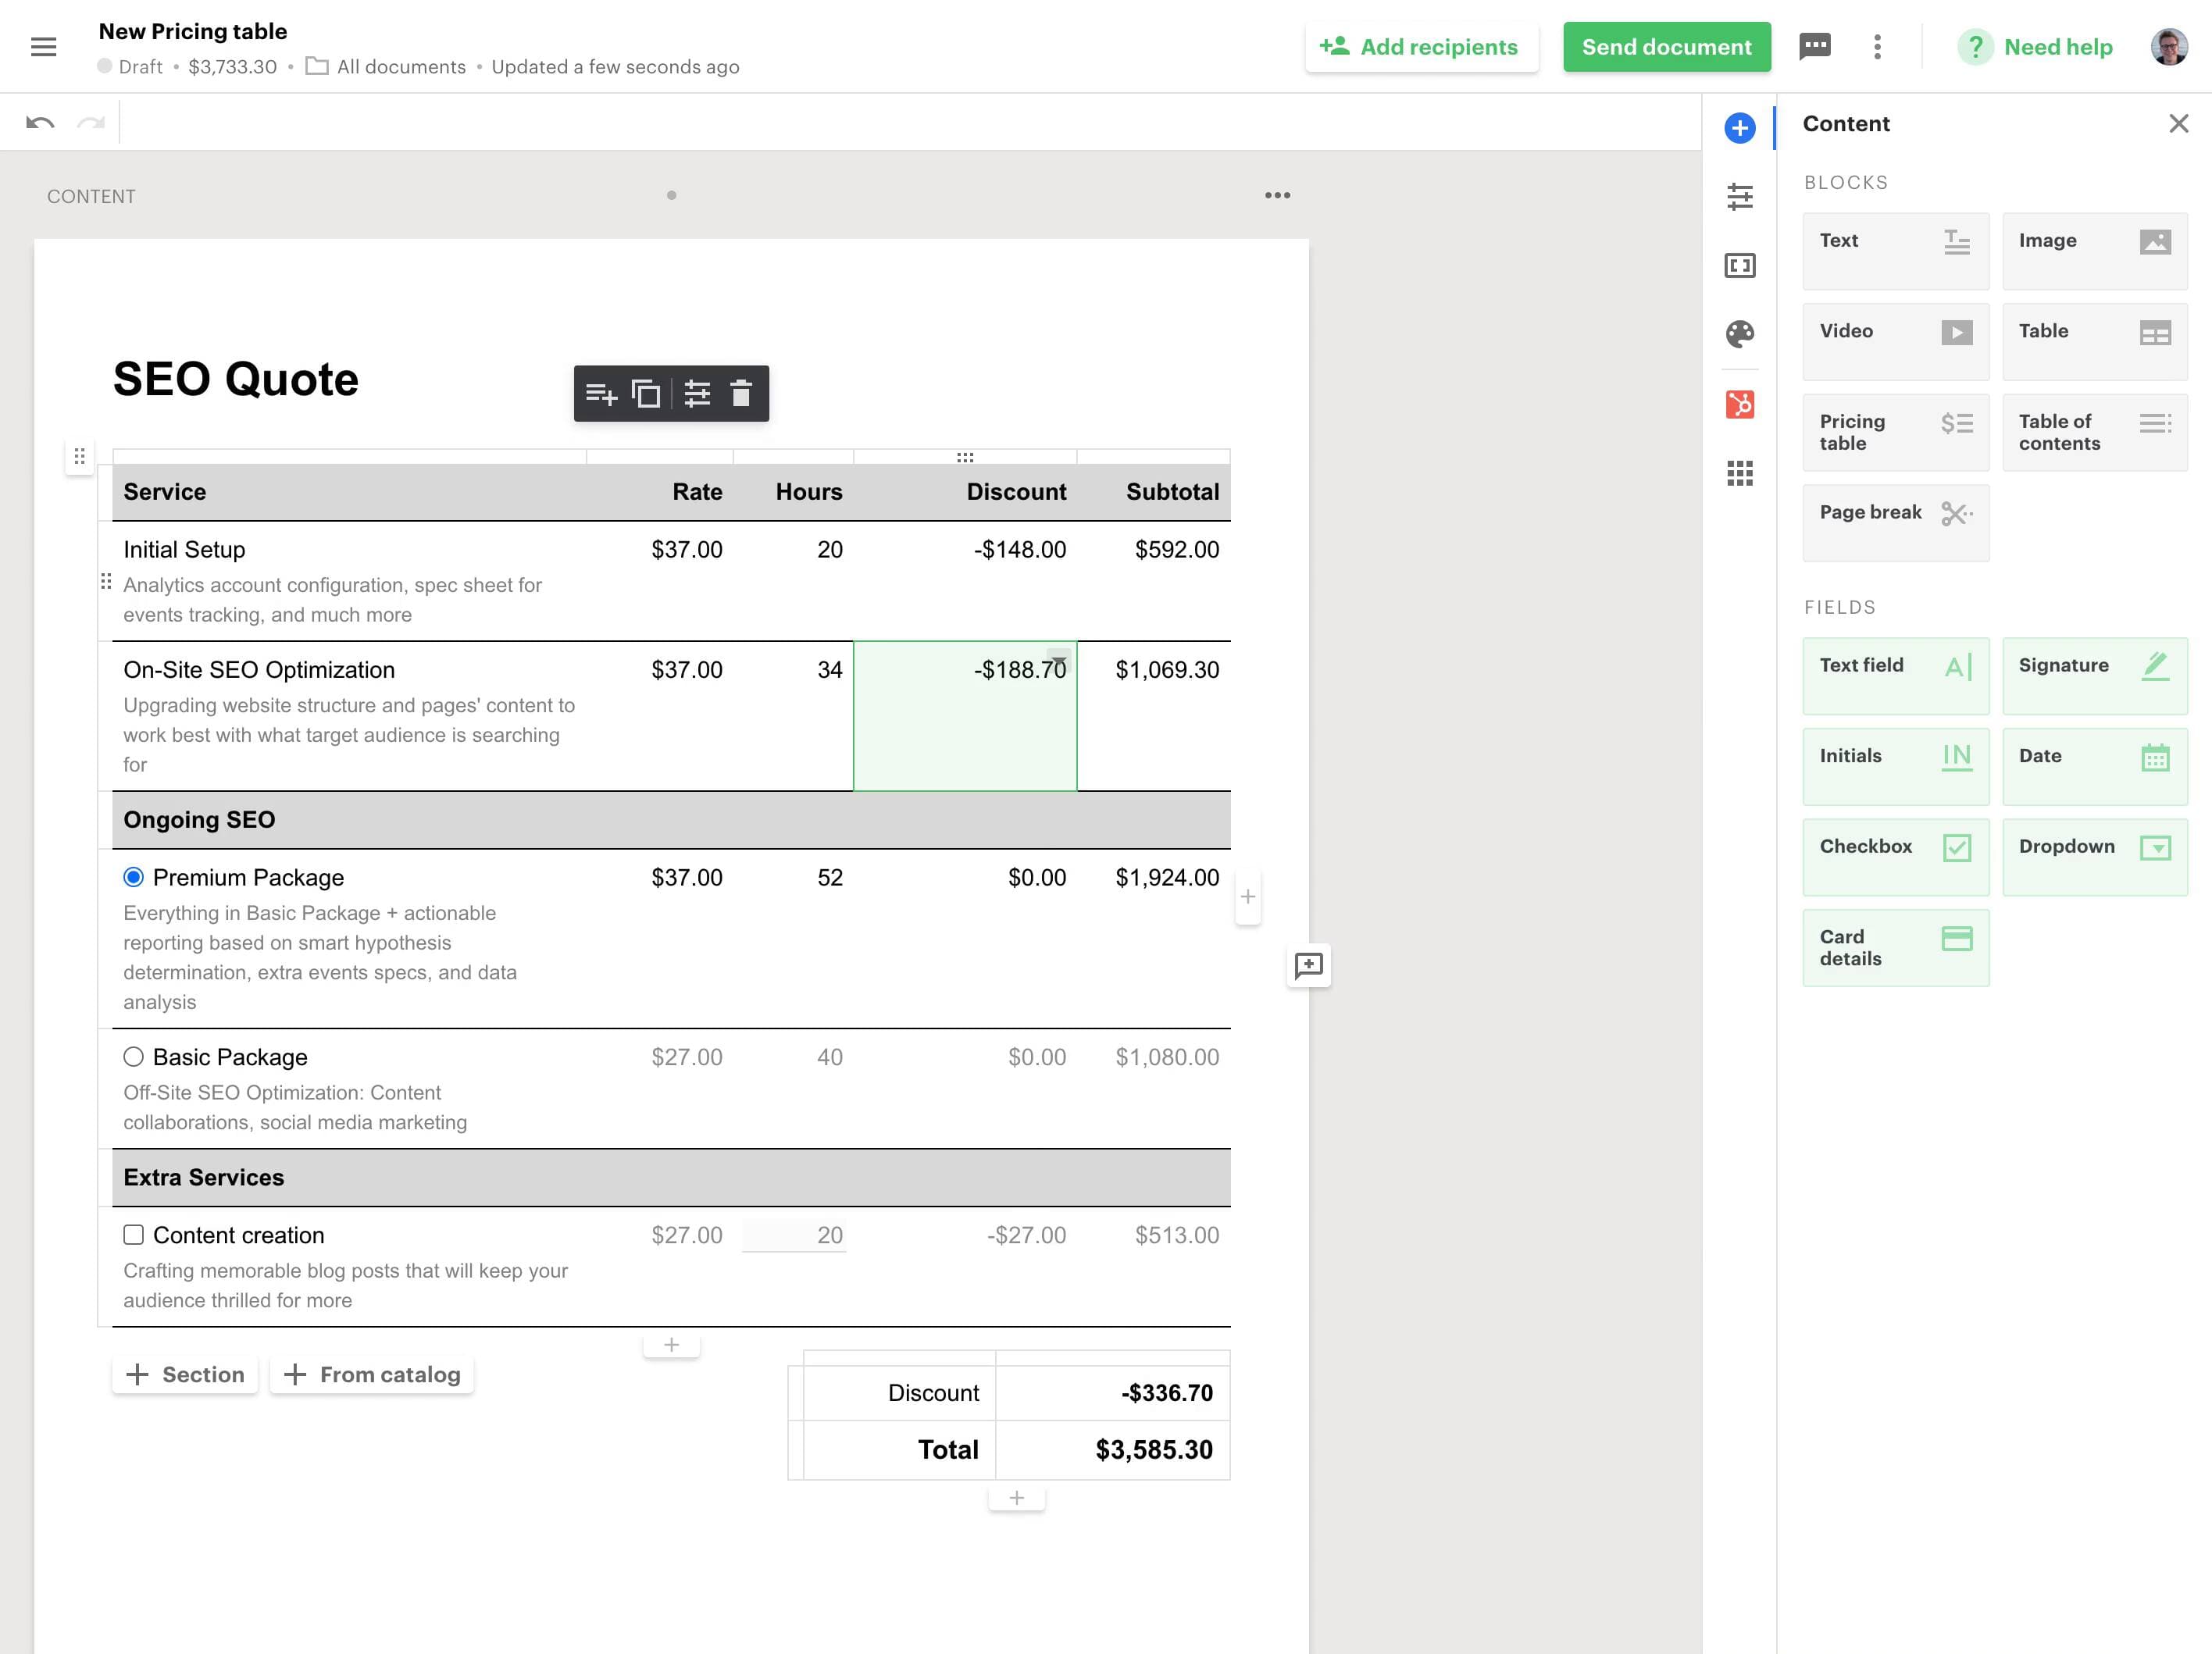
Task: Open the content section three-dot menu
Action: coord(1277,195)
